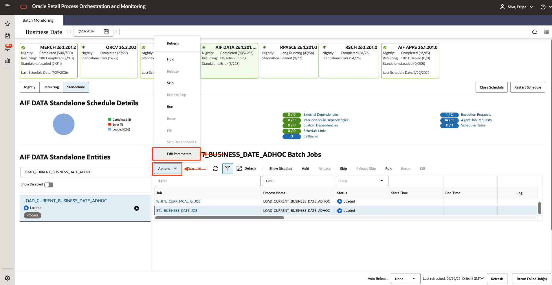552x285 pixels.
Task: Click the jobs table vertical scrollbar
Action: [540, 208]
